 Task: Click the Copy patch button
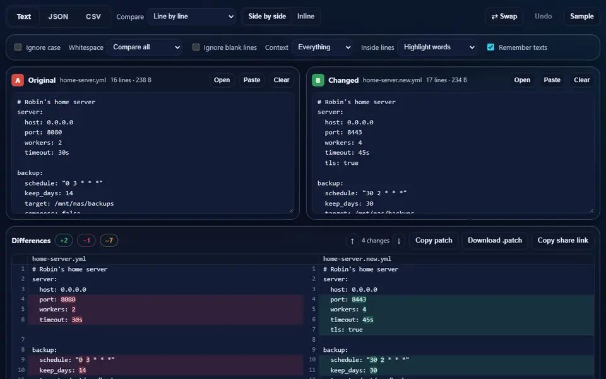pyautogui.click(x=434, y=241)
